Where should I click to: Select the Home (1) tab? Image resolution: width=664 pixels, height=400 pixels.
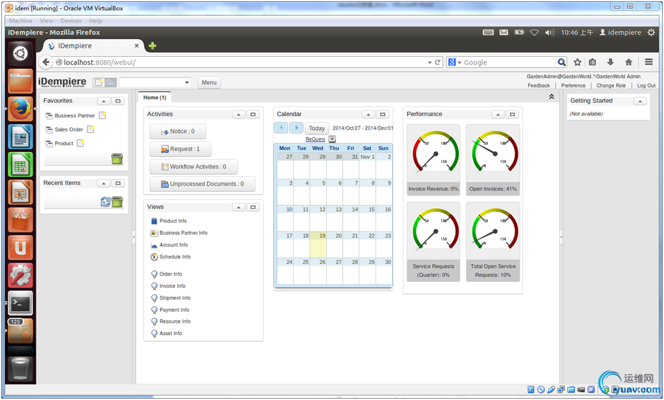[155, 98]
